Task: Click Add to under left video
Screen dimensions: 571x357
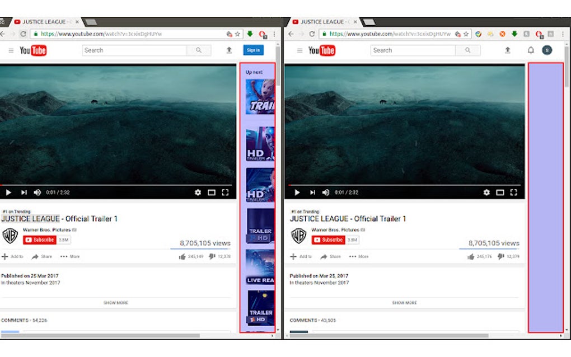Action: click(12, 257)
